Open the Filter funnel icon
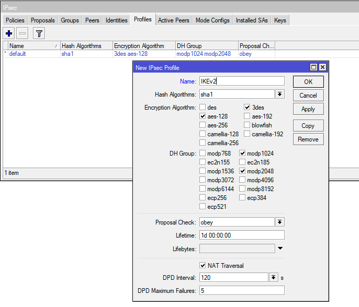The width and height of the screenshot is (359, 307). 39,33
